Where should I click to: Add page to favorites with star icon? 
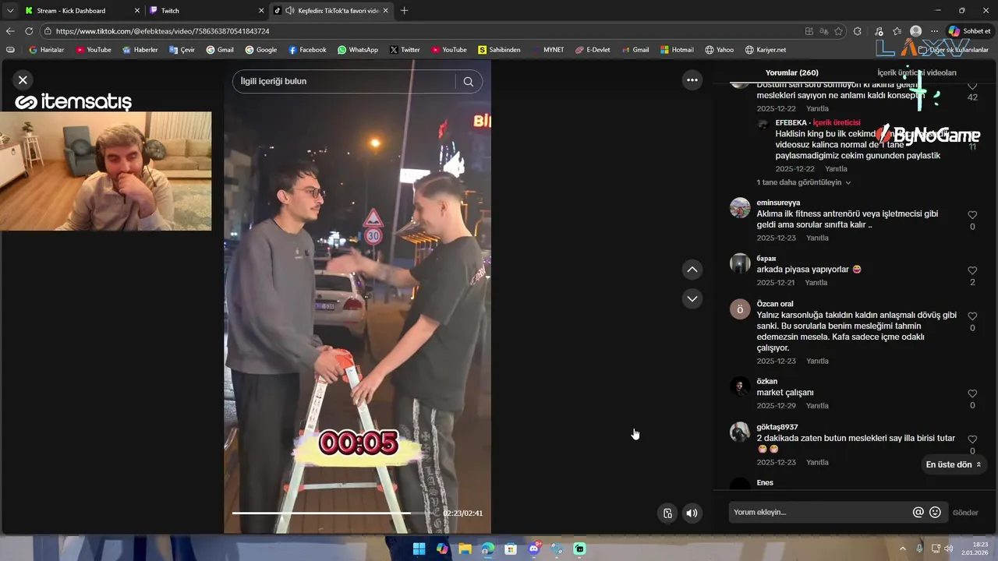tap(839, 31)
